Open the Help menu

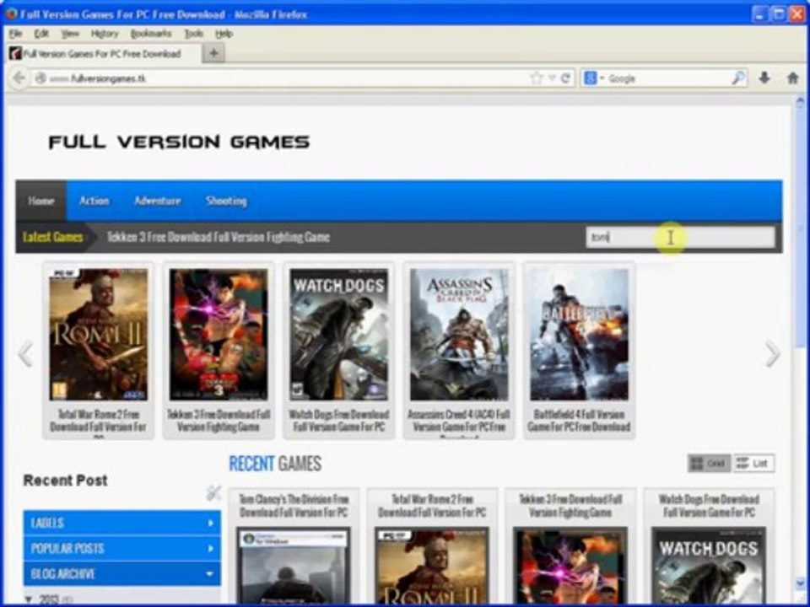pos(224,34)
